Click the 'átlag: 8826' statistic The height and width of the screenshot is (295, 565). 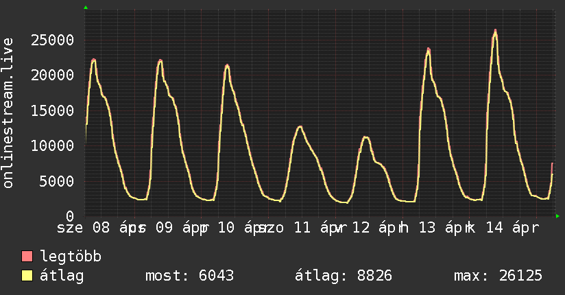pyautogui.click(x=343, y=276)
